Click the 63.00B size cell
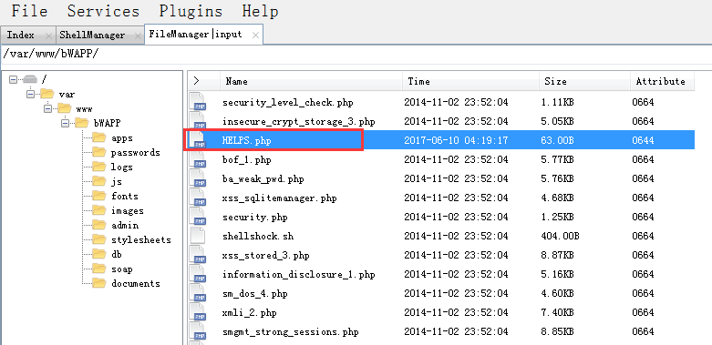 [x=557, y=140]
